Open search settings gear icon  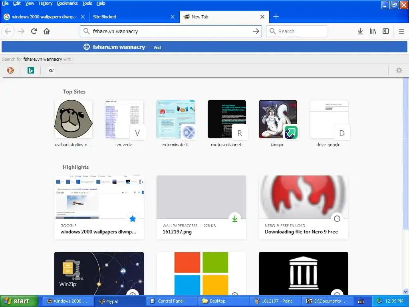(399, 70)
